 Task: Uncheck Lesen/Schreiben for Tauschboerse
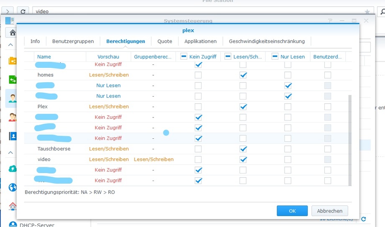(x=243, y=149)
